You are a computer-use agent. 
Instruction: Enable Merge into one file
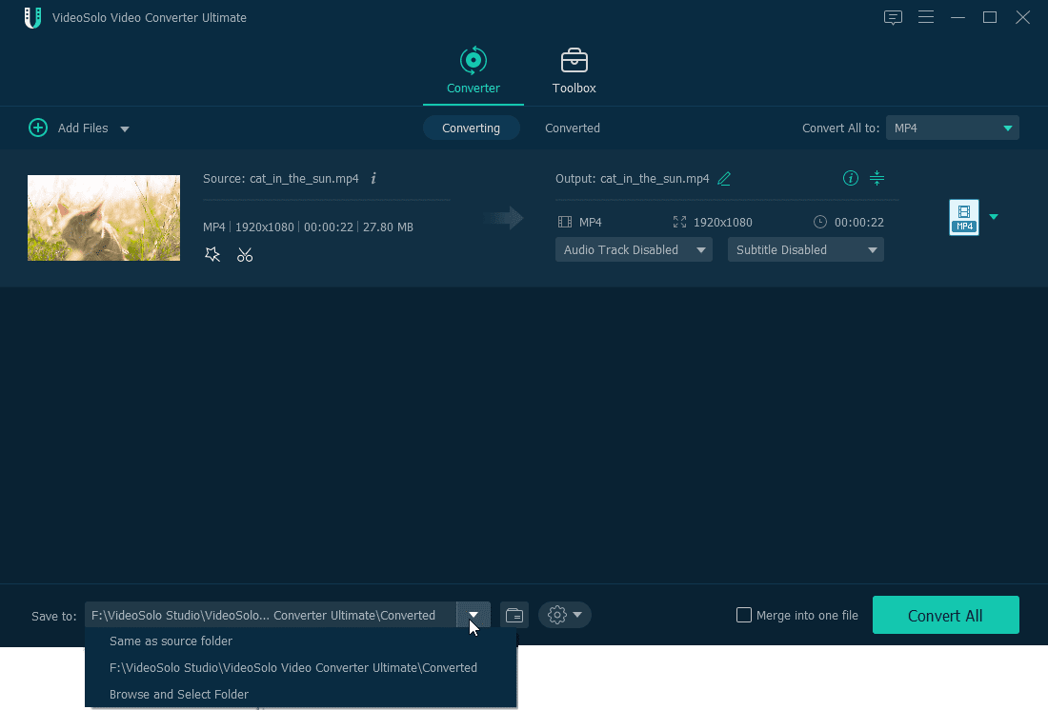pyautogui.click(x=743, y=615)
